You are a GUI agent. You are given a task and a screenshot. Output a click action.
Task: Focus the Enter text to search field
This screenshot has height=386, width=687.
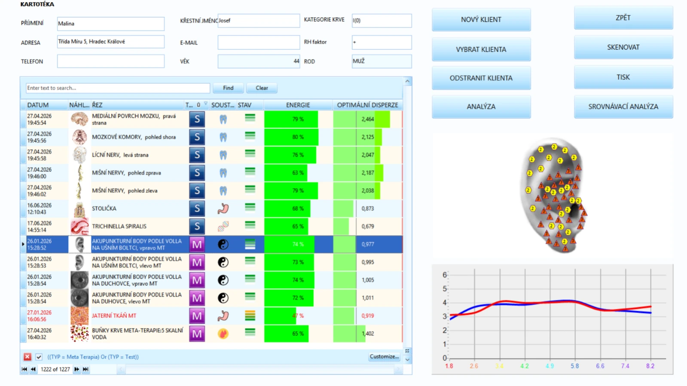(x=118, y=88)
